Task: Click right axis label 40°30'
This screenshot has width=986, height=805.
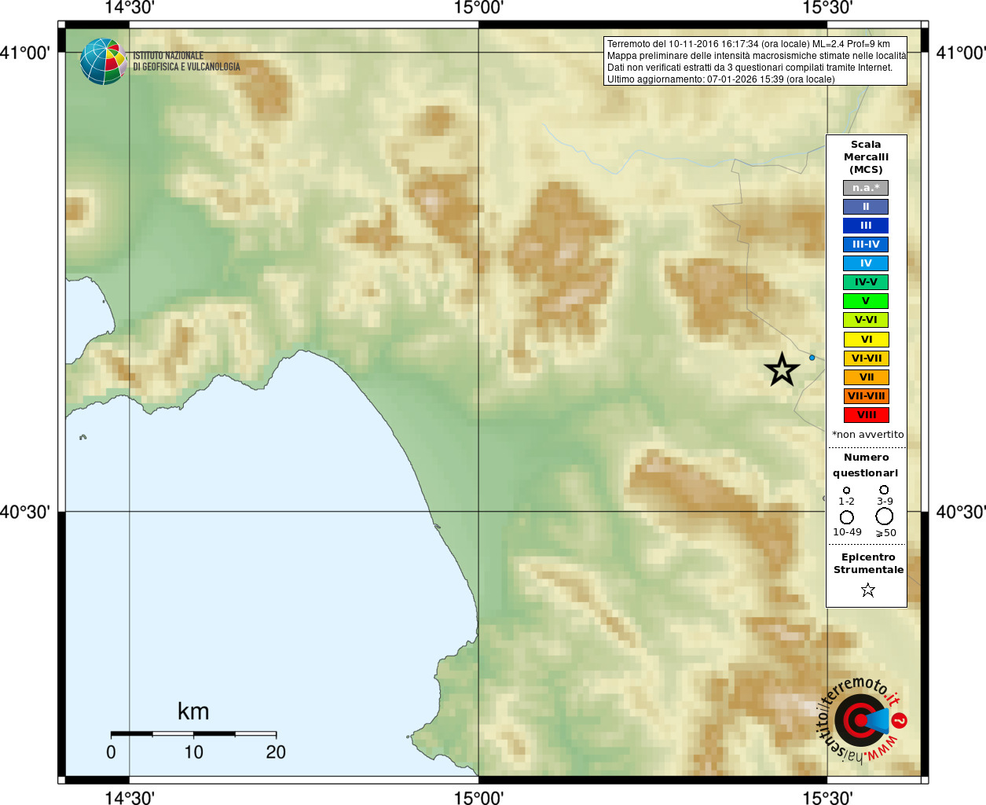Action: pos(961,512)
